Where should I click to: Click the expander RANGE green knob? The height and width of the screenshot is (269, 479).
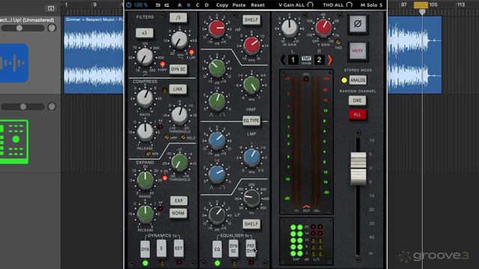[x=145, y=180]
